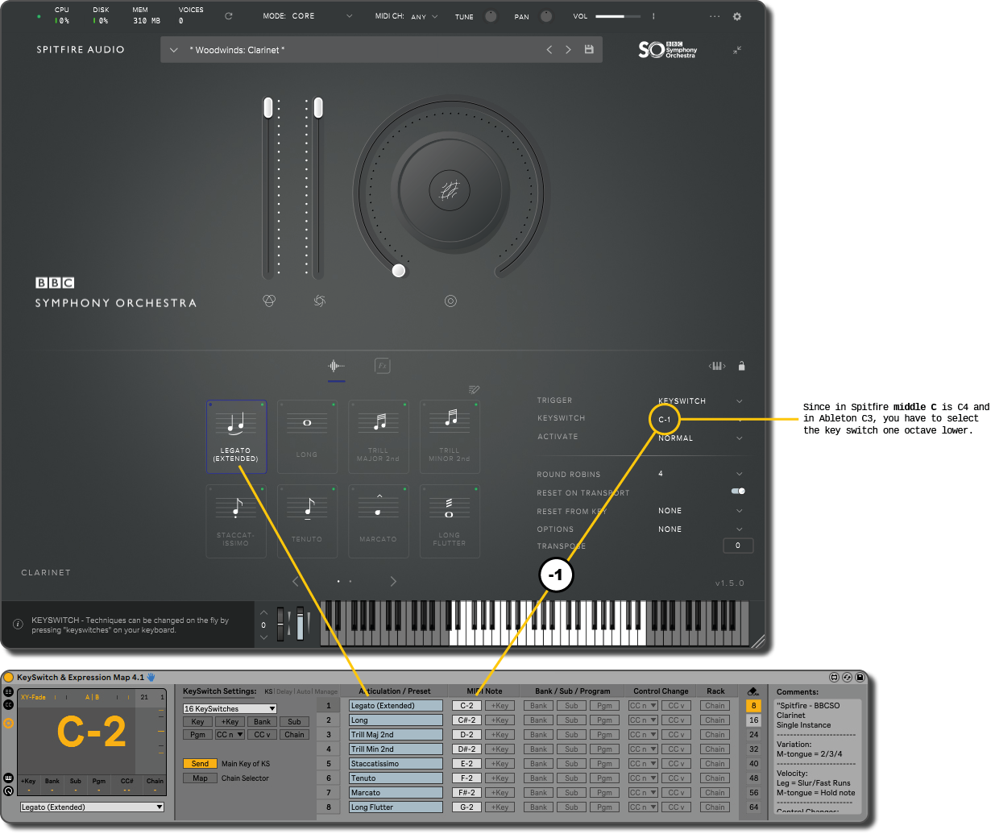The image size is (995, 834).
Task: Click the Transpose value field showing 0
Action: click(x=738, y=546)
